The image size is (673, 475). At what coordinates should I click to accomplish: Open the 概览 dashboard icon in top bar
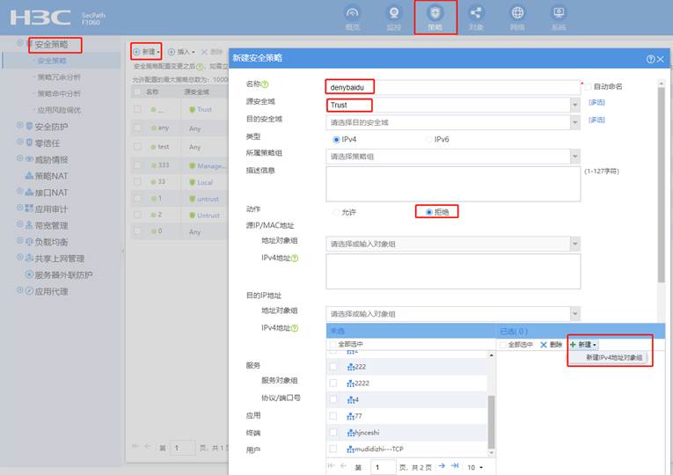click(353, 13)
